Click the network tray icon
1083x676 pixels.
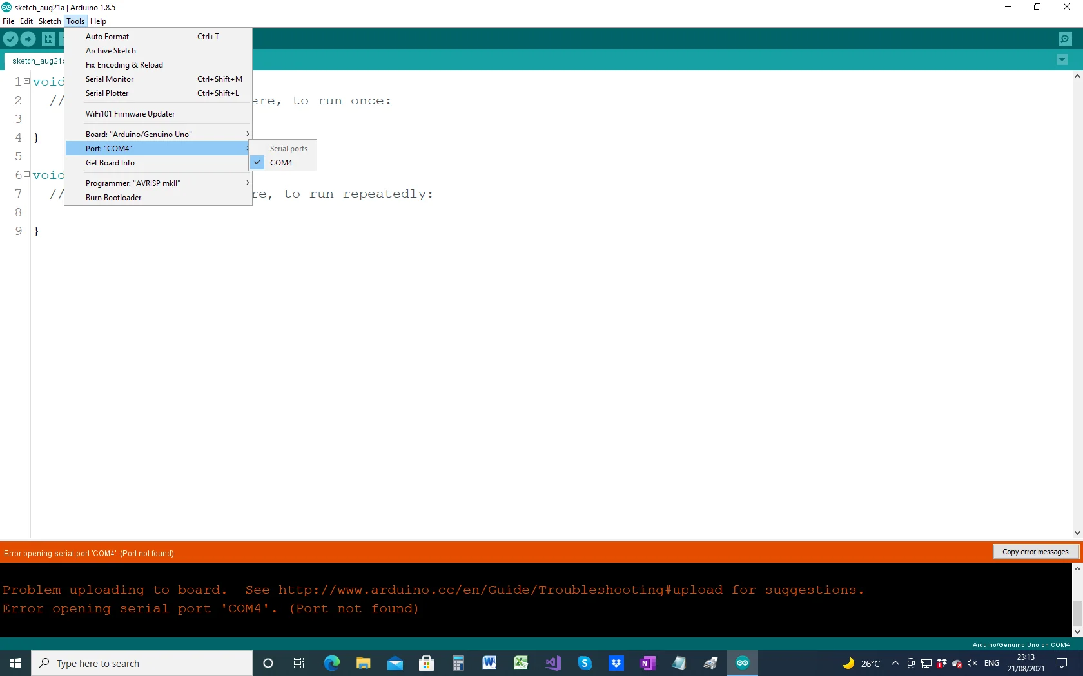click(926, 663)
